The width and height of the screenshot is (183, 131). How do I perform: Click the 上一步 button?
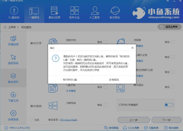pos(134,120)
